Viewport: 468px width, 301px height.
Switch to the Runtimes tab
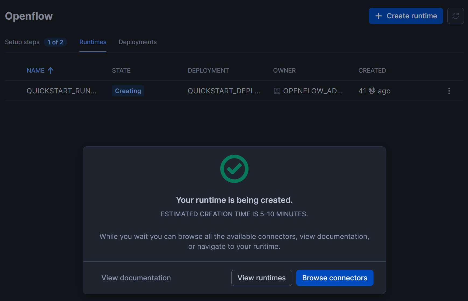(93, 42)
